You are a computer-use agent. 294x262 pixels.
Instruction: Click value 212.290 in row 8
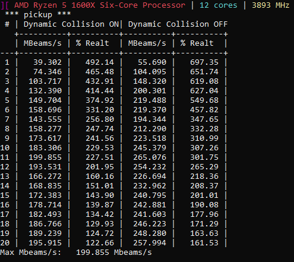150,129
